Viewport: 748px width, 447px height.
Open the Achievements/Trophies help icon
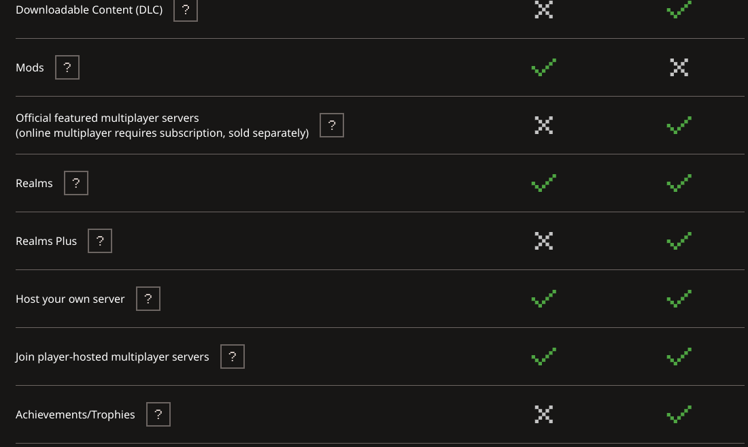[158, 414]
